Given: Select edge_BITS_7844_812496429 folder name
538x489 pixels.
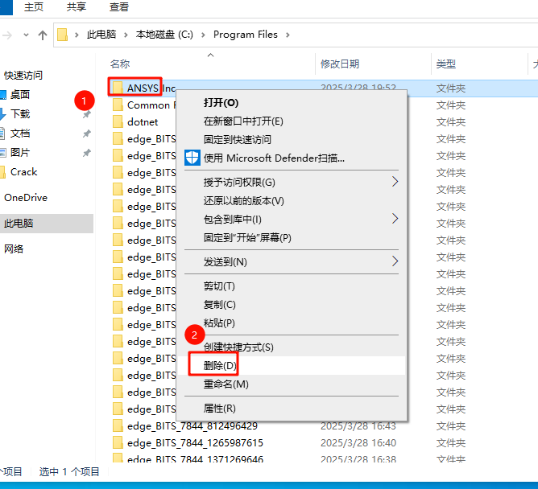Looking at the screenshot, I should (x=192, y=426).
